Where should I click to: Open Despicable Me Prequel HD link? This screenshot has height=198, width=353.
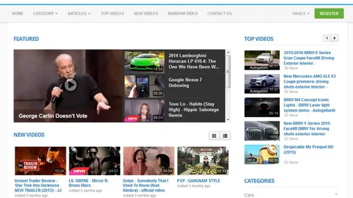308,150
